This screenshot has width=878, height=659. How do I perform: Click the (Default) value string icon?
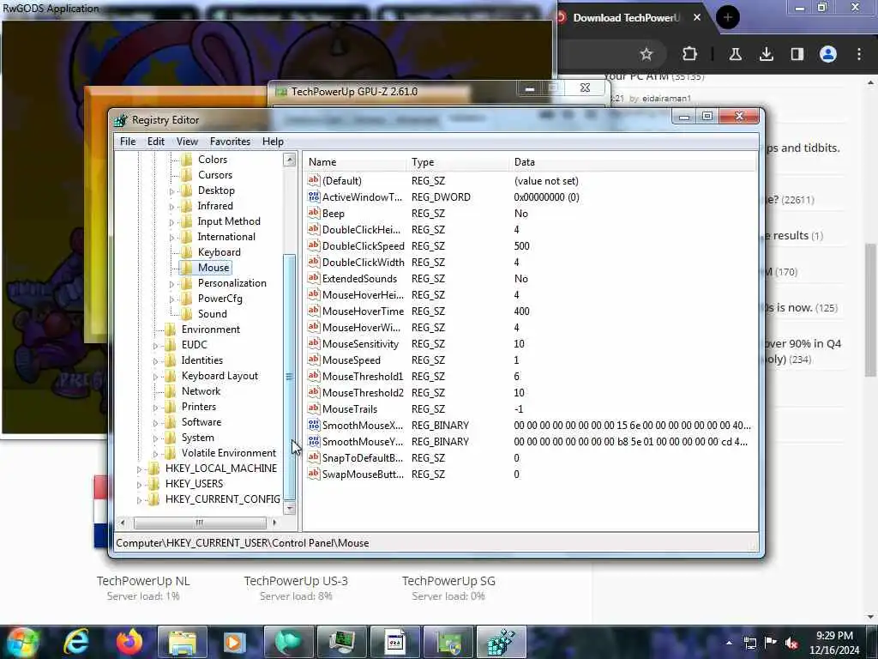[314, 180]
